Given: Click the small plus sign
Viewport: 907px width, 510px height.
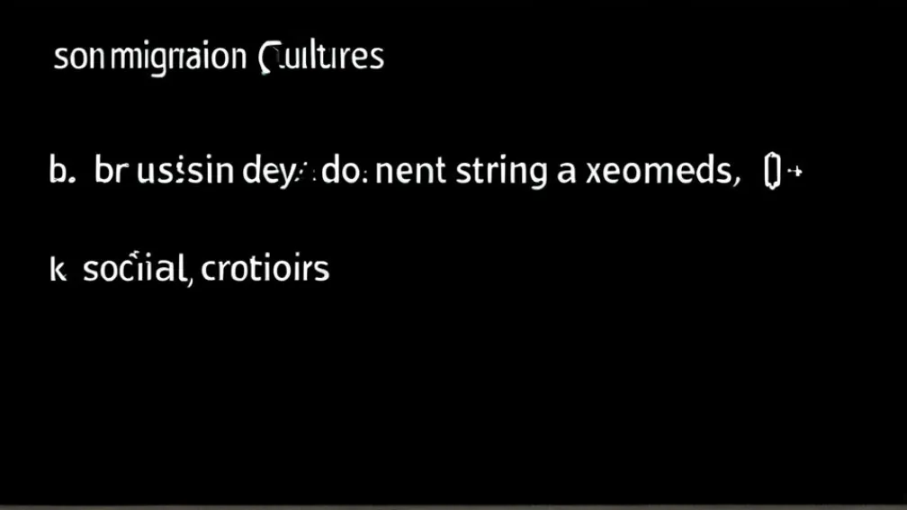Looking at the screenshot, I should [795, 171].
